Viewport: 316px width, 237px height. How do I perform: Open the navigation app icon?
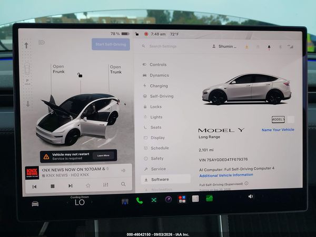[125, 202]
